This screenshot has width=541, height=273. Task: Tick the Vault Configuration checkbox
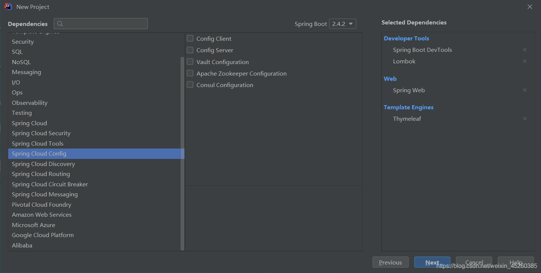coord(190,61)
